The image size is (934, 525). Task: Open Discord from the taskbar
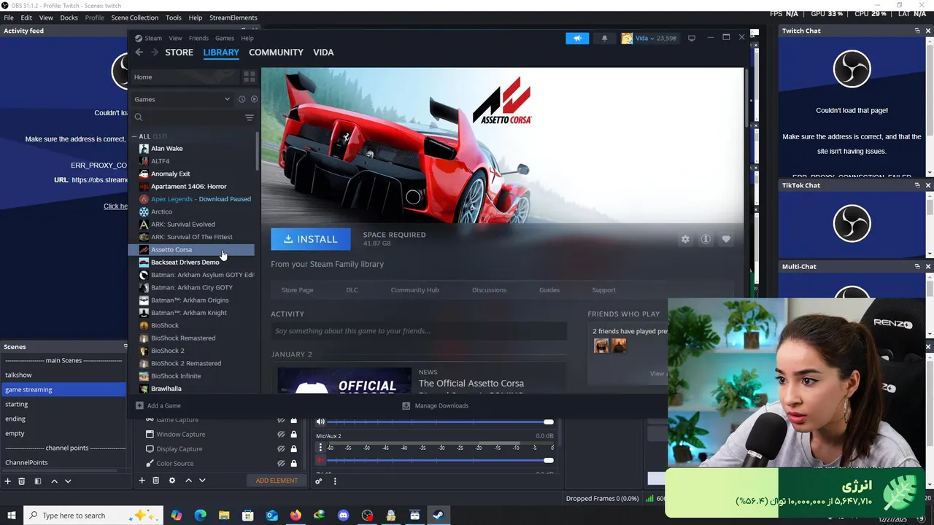[x=344, y=516]
